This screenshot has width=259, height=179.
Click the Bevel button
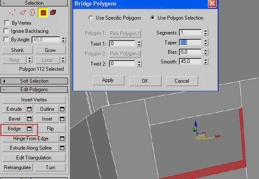pos(14,119)
